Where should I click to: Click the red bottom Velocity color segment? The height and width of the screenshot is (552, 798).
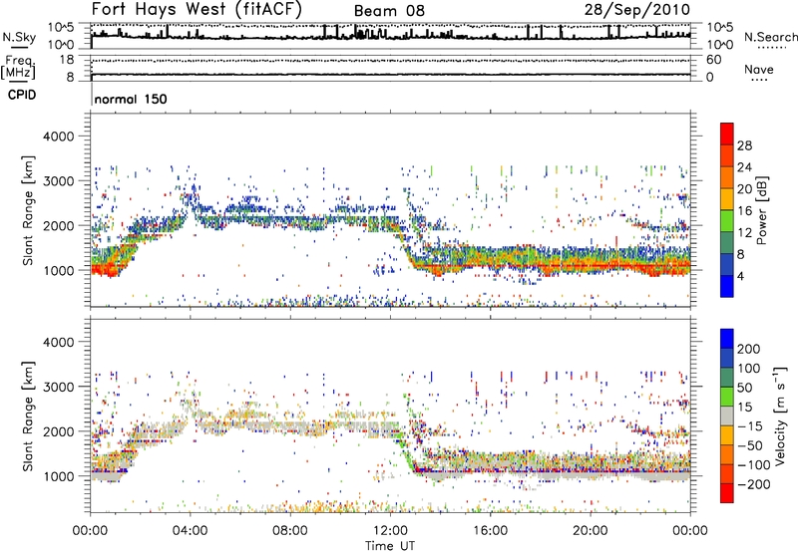[x=727, y=493]
